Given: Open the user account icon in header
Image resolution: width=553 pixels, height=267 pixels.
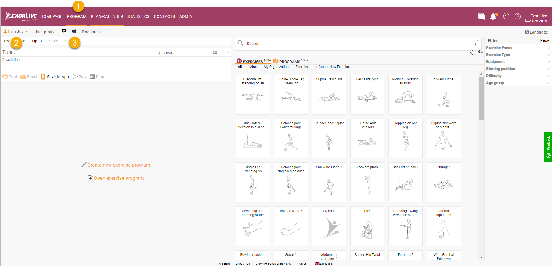Looking at the screenshot, I should coord(518,16).
